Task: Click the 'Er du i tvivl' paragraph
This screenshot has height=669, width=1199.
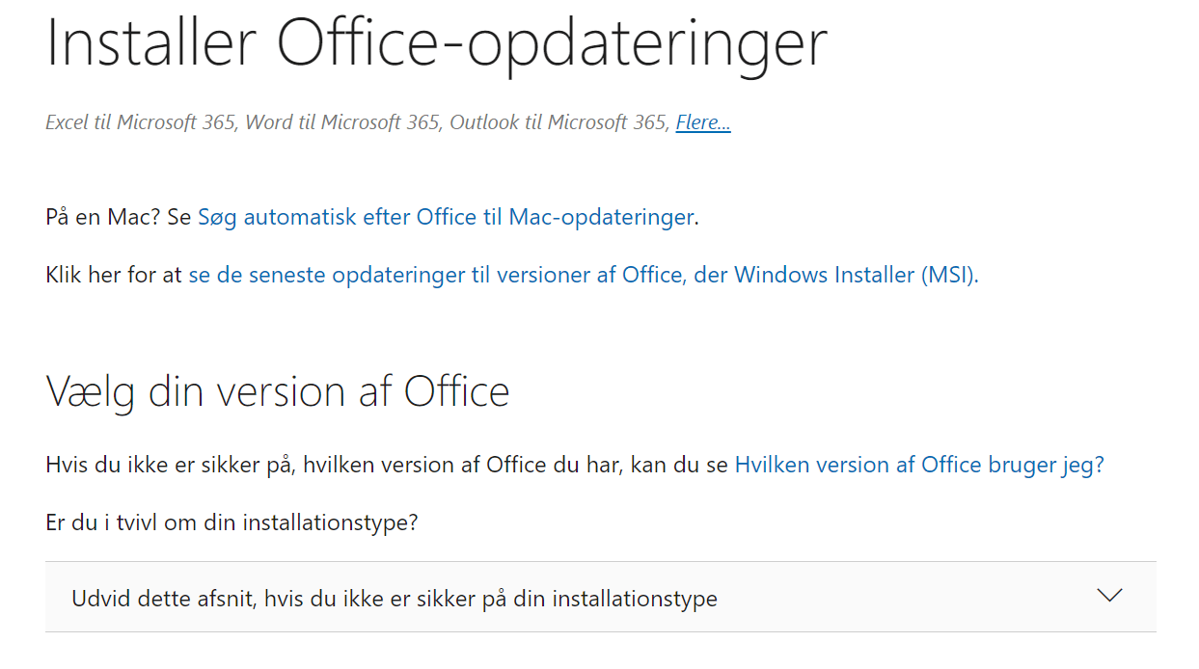Action: [232, 522]
